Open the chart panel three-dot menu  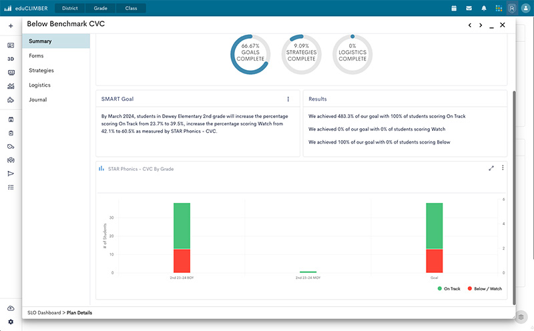point(503,168)
